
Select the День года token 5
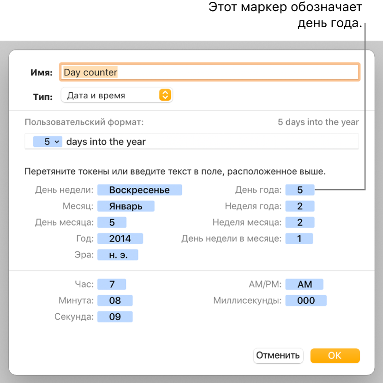300,190
